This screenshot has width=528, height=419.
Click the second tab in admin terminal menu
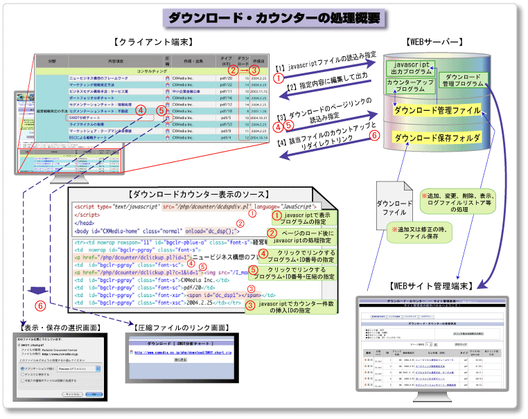[394, 317]
